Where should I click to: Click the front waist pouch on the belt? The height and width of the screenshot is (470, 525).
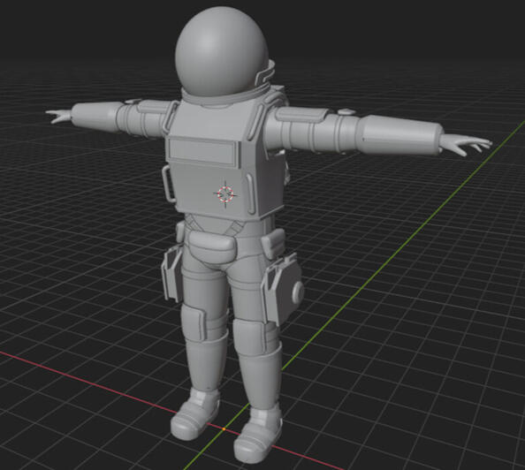tap(212, 246)
